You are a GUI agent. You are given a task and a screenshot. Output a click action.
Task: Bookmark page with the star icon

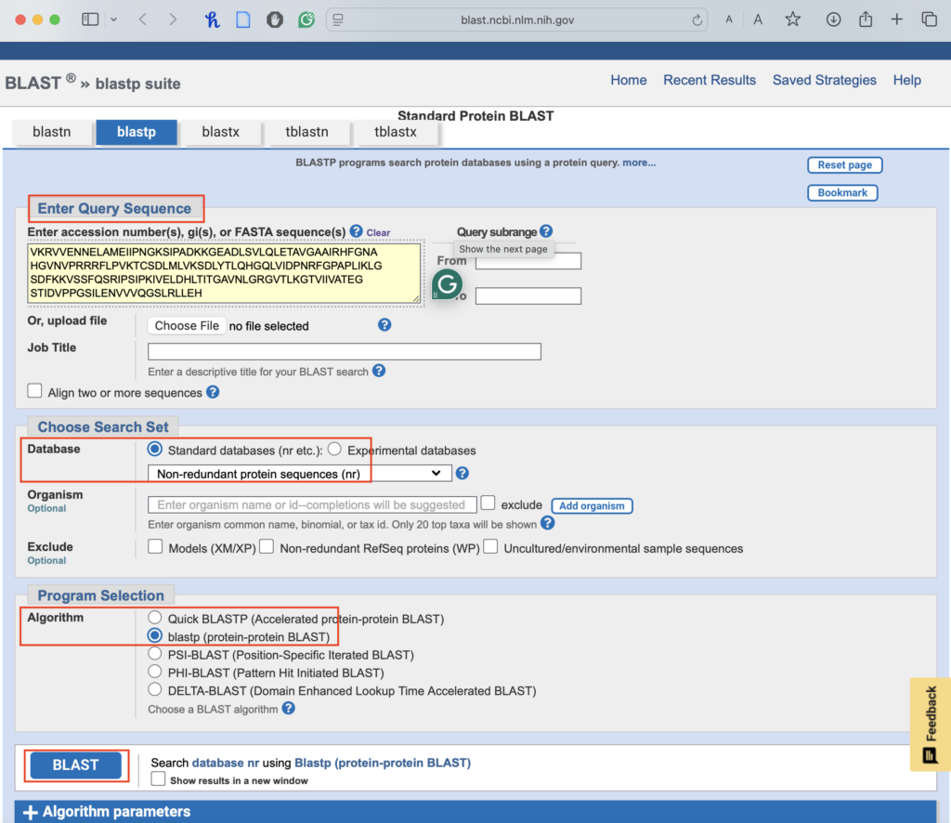[x=792, y=20]
